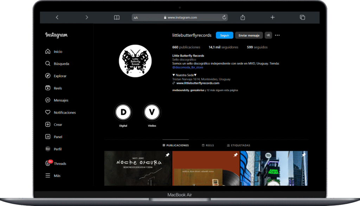Click the Seguir follow button
This screenshot has height=206, width=360.
coord(225,35)
